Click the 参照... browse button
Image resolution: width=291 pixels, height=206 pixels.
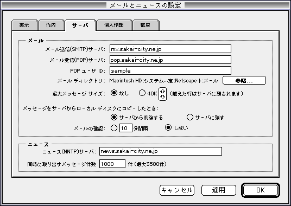(244, 80)
